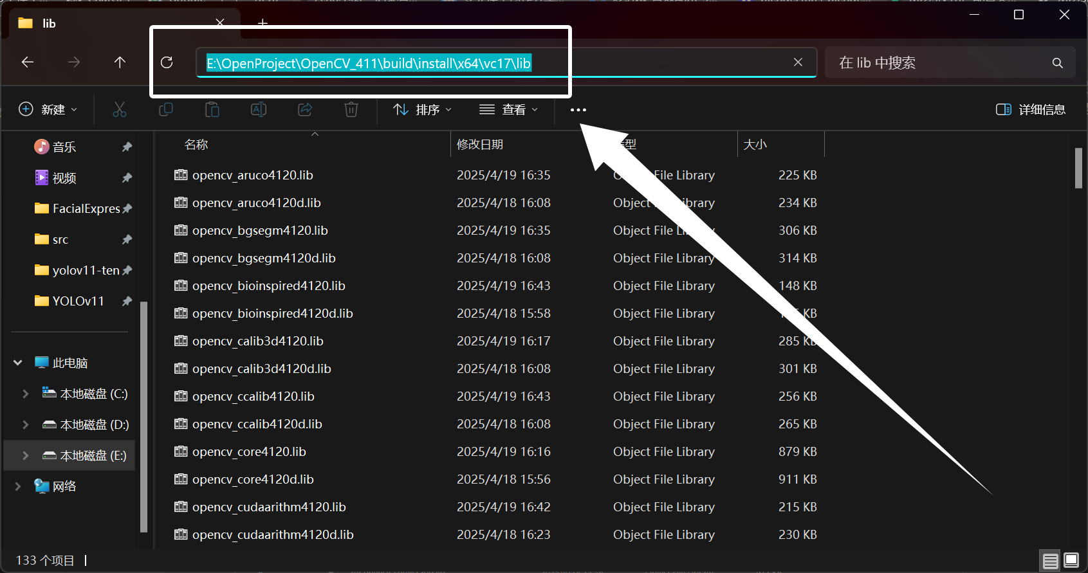Select file opencv_bioinspired4120.lib
1088x573 pixels.
tap(269, 286)
